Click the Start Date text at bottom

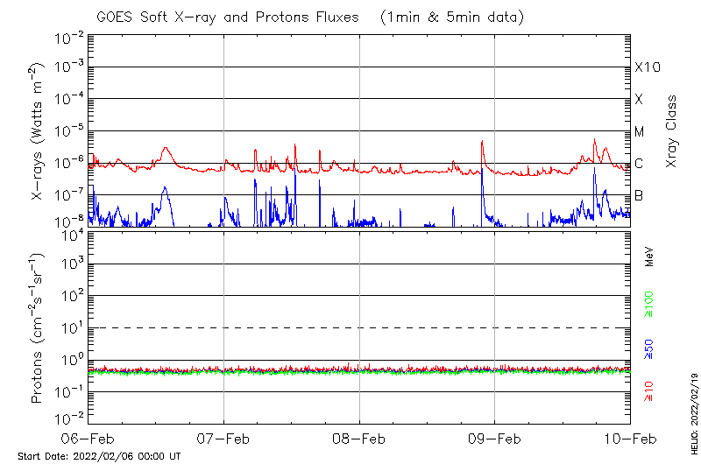tap(99, 456)
